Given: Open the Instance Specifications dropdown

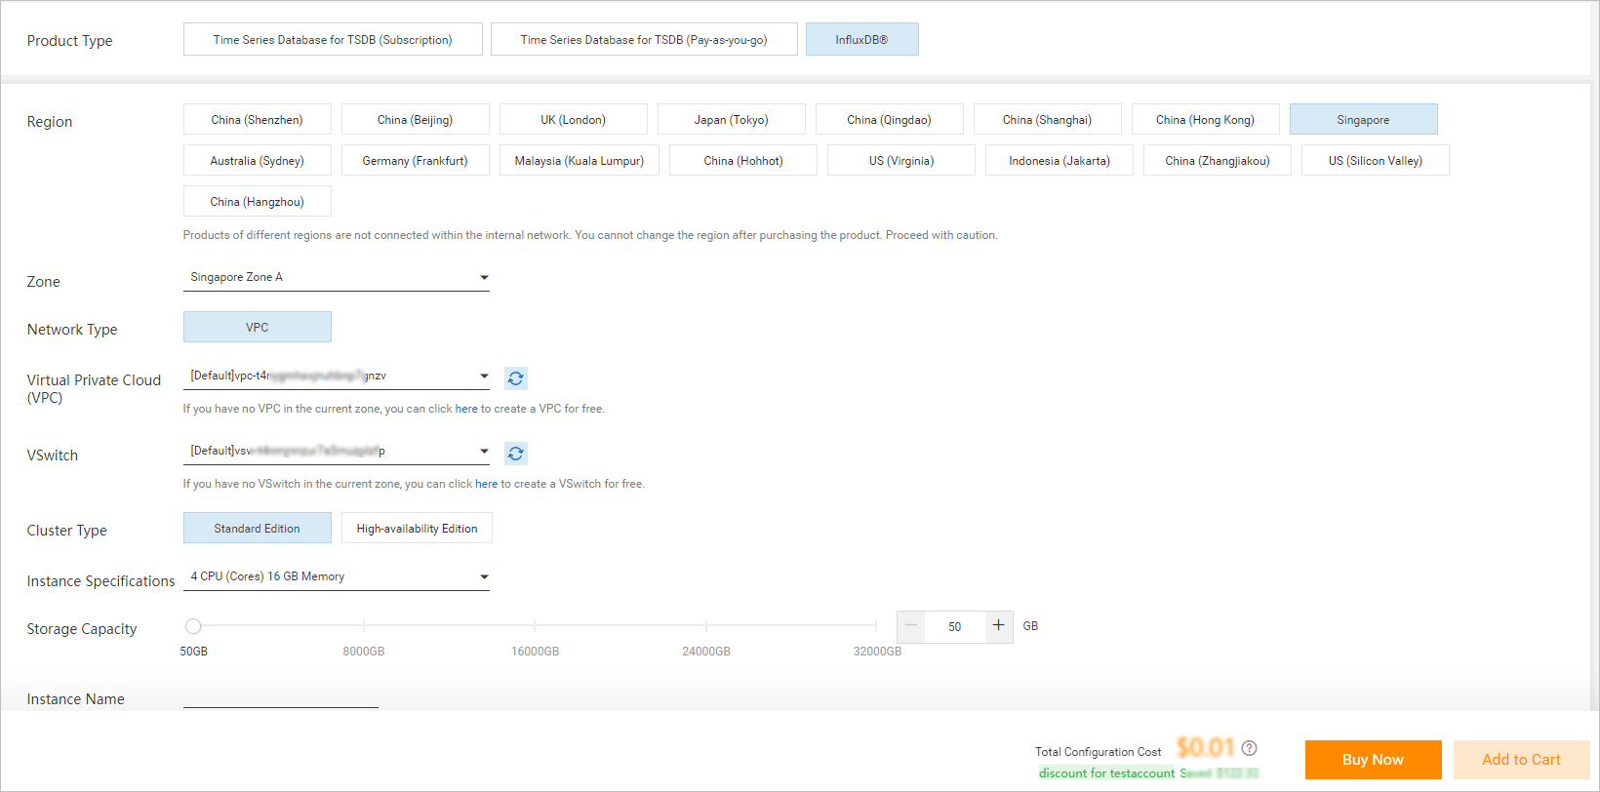Looking at the screenshot, I should point(337,577).
